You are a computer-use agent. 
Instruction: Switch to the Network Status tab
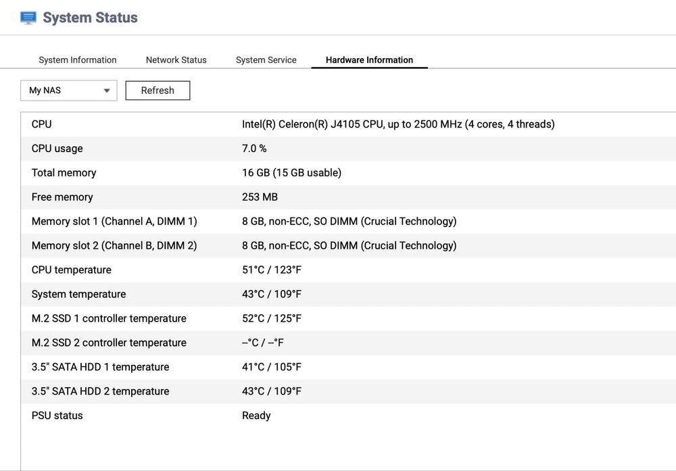click(176, 60)
